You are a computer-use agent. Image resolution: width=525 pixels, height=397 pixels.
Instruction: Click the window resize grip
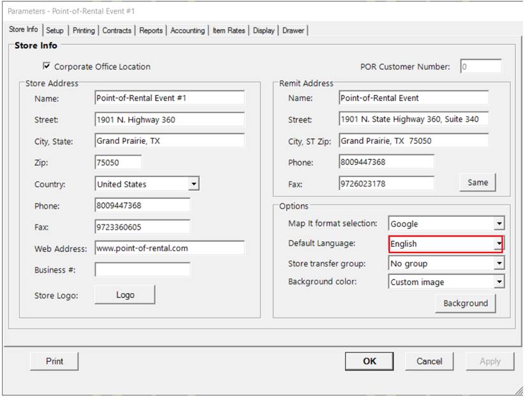[519, 391]
